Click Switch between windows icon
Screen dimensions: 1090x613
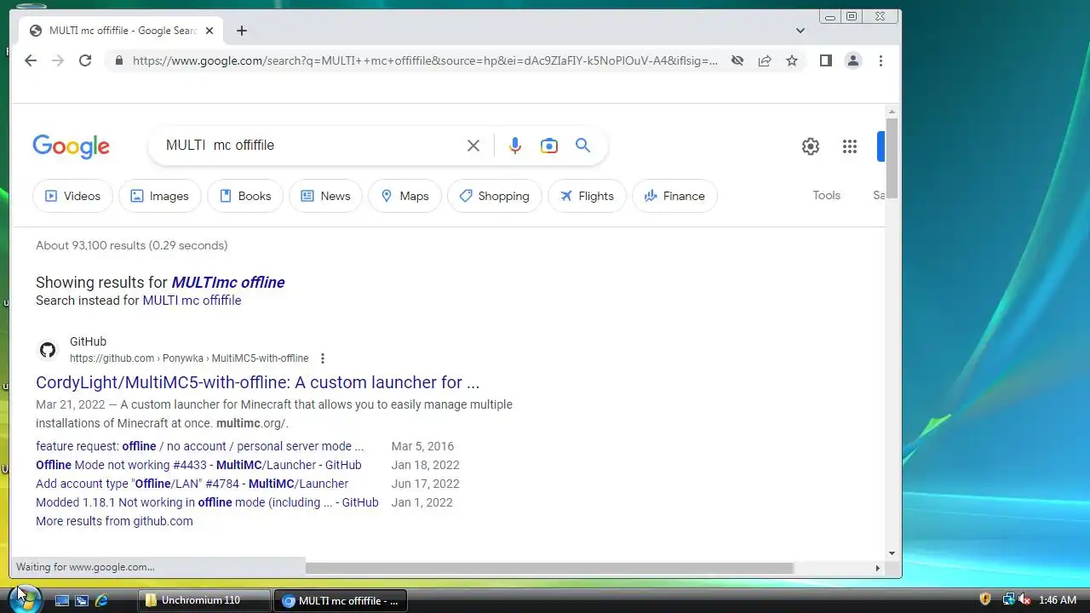[82, 600]
